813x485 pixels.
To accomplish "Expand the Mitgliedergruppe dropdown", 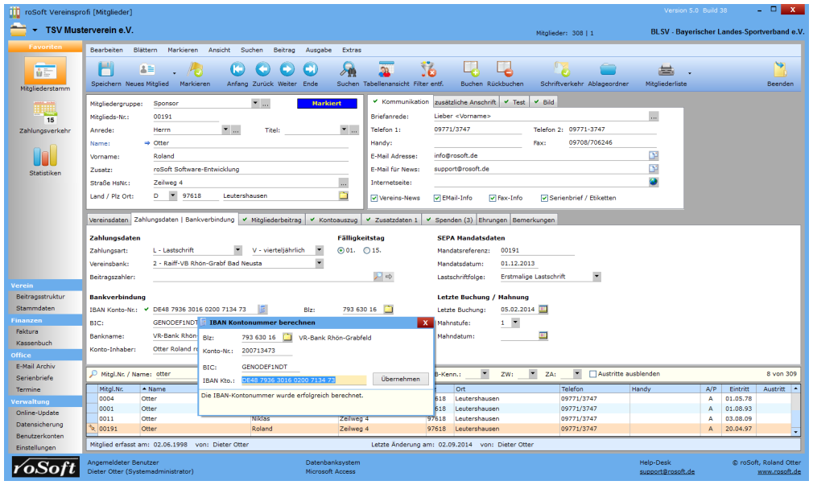I will (x=255, y=103).
